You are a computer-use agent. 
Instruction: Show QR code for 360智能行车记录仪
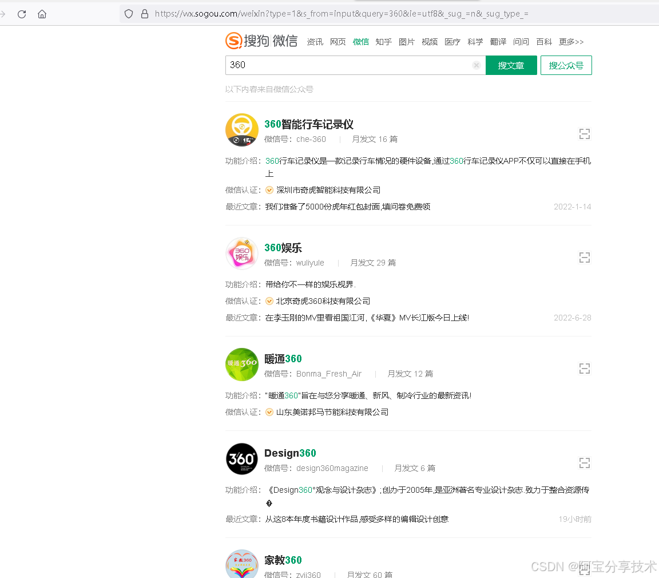pyautogui.click(x=585, y=134)
